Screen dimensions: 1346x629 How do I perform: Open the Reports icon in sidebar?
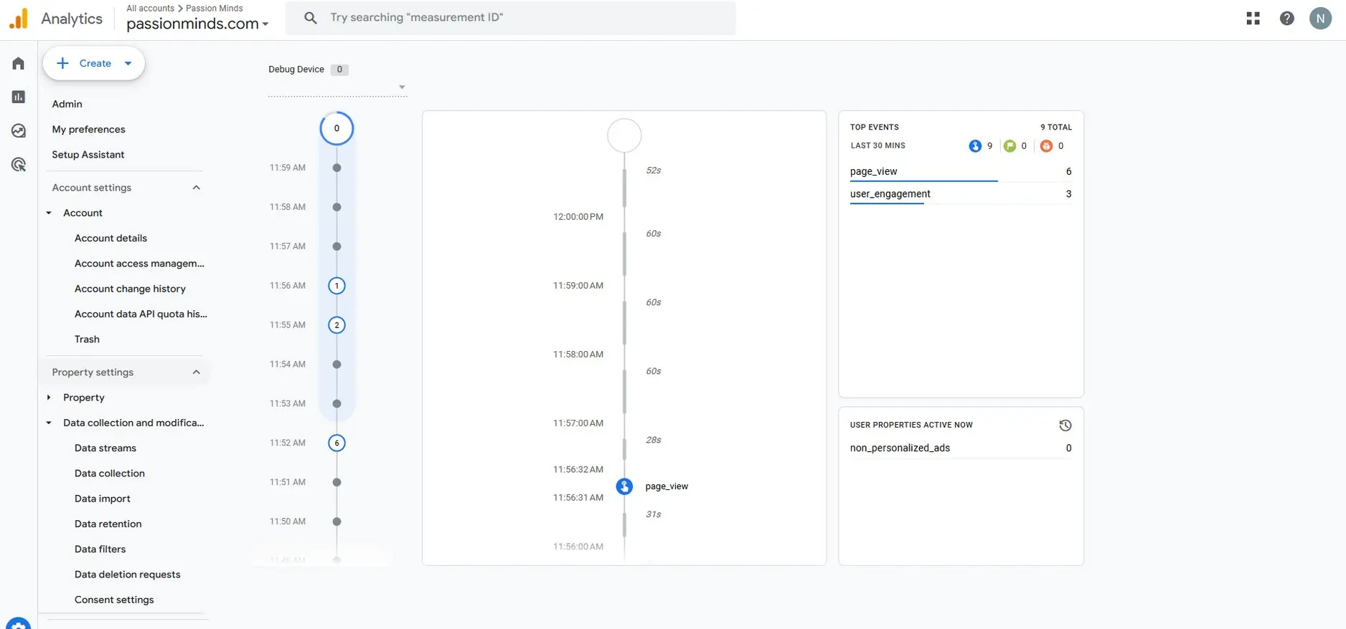coord(19,97)
